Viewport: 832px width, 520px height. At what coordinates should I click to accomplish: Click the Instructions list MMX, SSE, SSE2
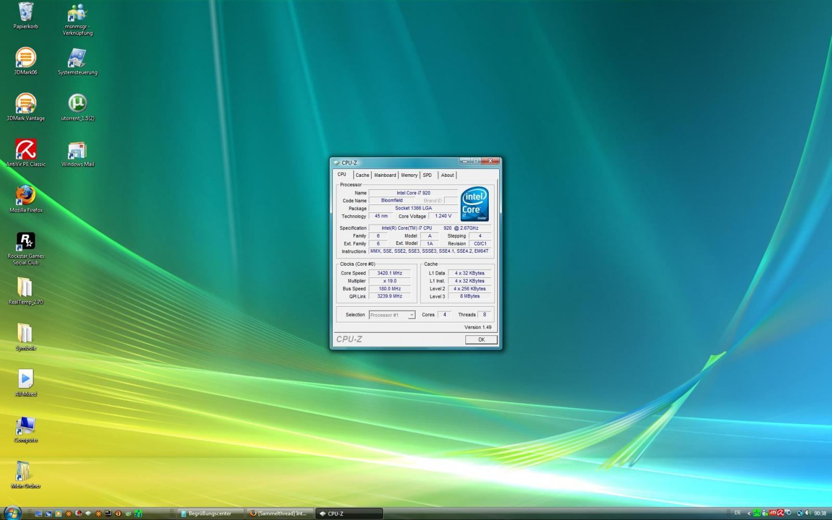430,251
